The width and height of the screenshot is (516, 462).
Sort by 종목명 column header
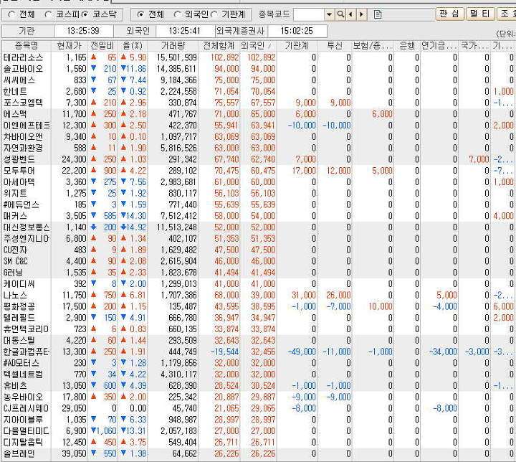pyautogui.click(x=27, y=45)
